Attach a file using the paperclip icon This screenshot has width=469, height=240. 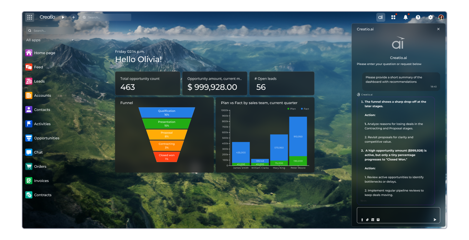pos(367,220)
